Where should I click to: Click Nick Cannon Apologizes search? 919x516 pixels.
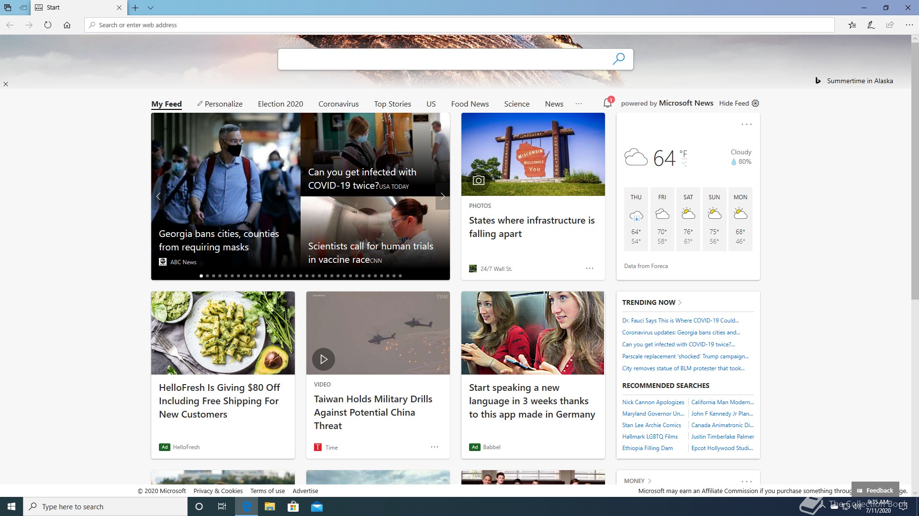653,402
